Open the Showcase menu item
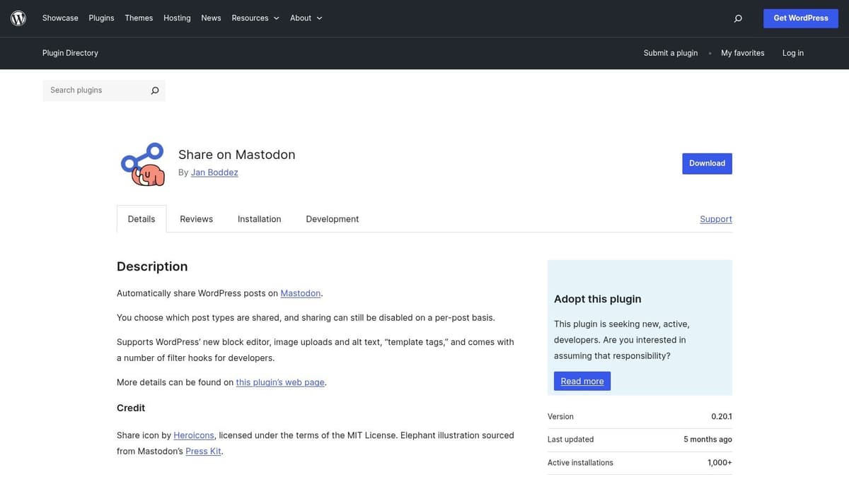The width and height of the screenshot is (849, 477). (60, 18)
